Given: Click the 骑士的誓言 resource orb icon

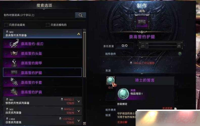Looking at the screenshot, I should point(110,80).
